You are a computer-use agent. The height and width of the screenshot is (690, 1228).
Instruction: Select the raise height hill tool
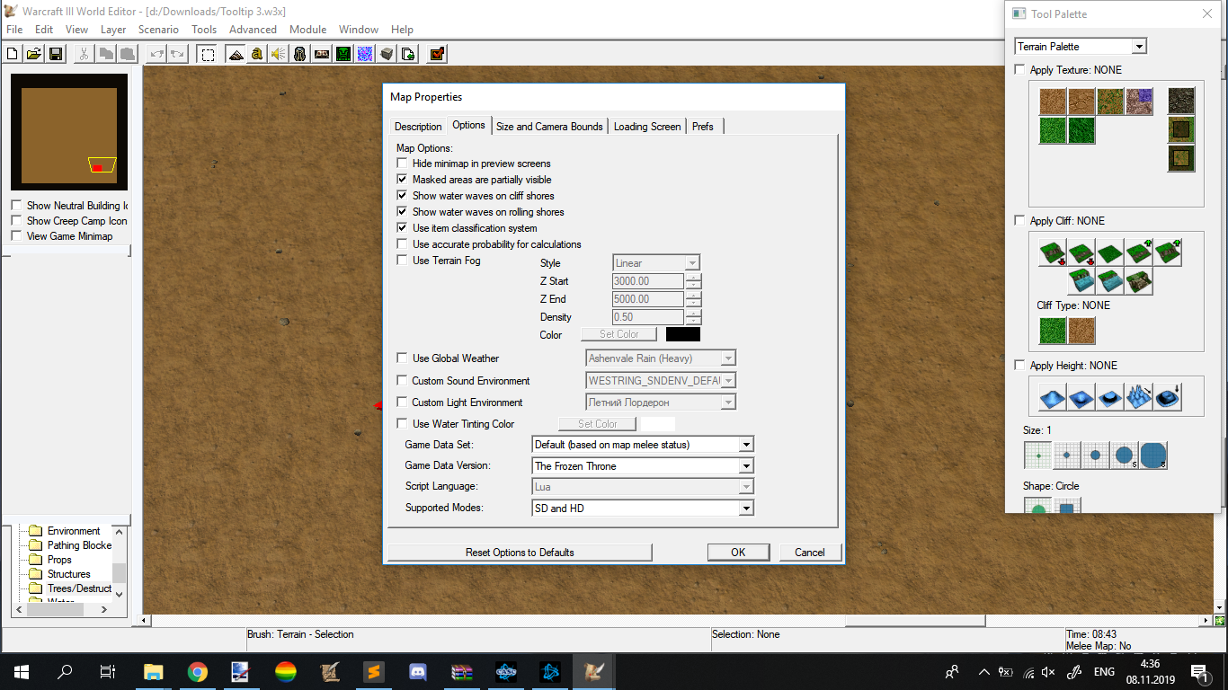pyautogui.click(x=1053, y=396)
